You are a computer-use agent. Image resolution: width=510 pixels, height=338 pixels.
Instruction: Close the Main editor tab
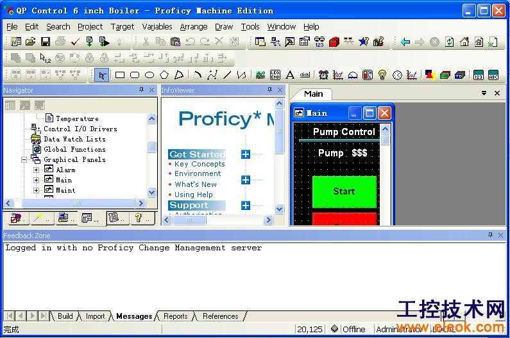[497, 93]
